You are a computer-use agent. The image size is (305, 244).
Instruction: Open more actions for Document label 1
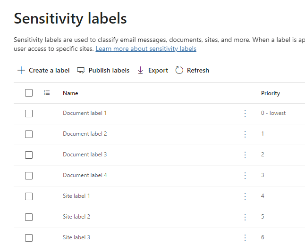pyautogui.click(x=245, y=113)
